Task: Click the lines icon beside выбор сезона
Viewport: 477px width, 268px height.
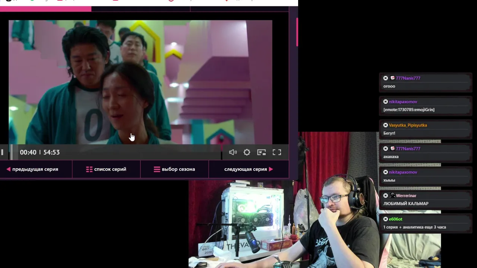Action: pyautogui.click(x=157, y=169)
